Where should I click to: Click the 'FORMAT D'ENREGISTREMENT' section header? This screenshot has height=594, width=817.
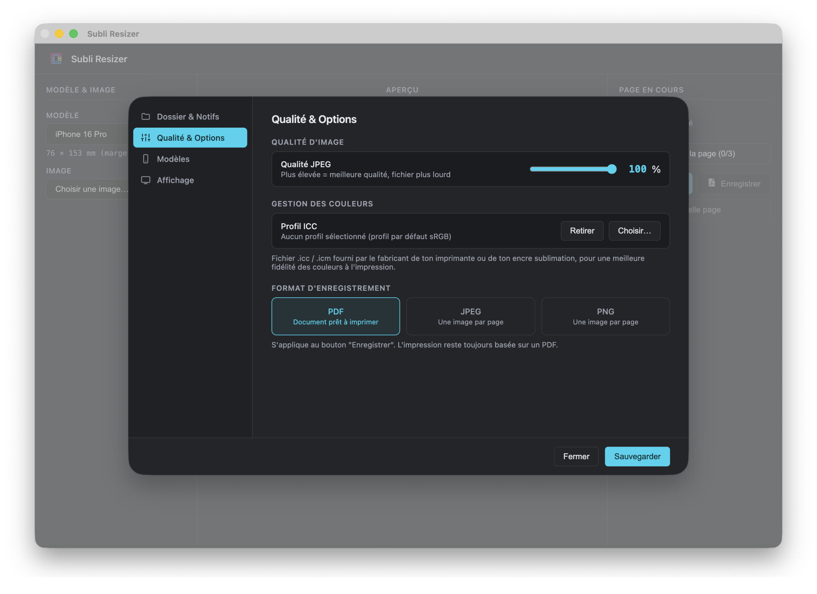tap(331, 288)
